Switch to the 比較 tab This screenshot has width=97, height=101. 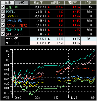pos(21,3)
